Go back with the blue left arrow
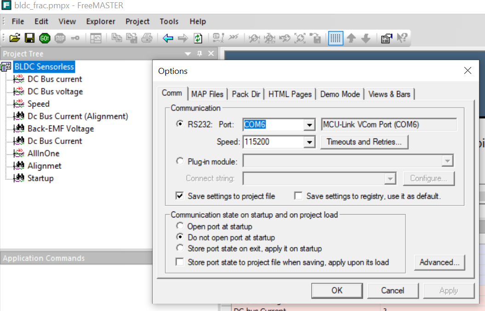 tap(168, 38)
